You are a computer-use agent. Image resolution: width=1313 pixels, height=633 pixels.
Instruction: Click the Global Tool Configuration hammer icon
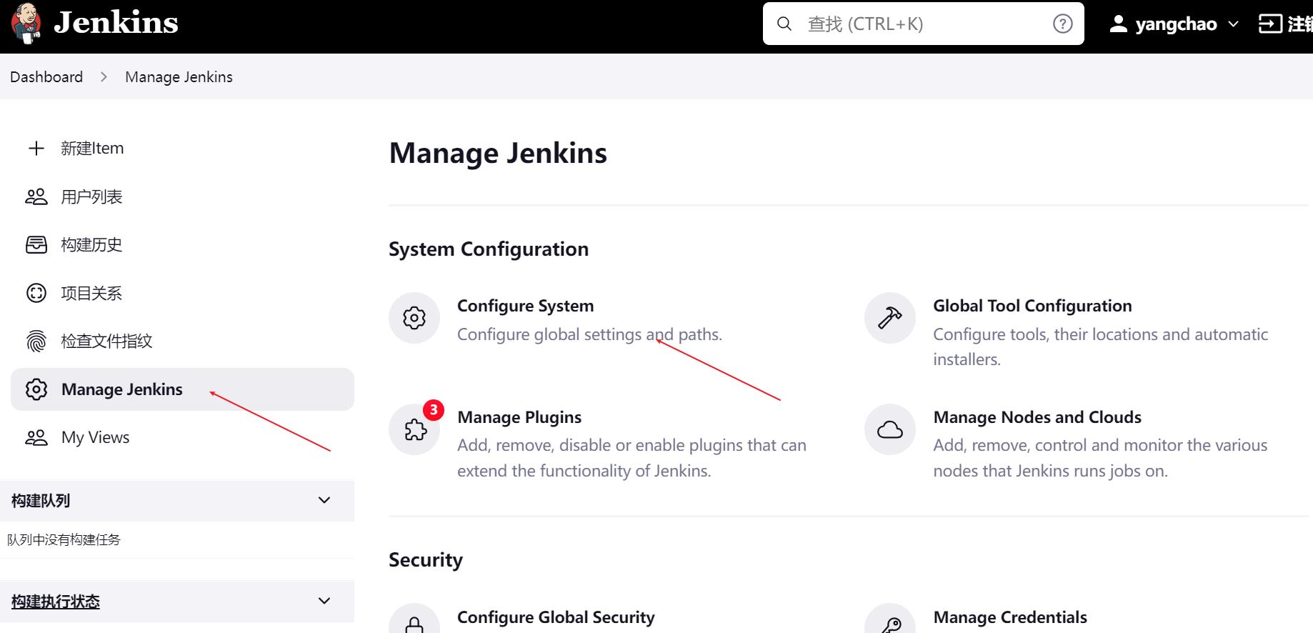890,318
